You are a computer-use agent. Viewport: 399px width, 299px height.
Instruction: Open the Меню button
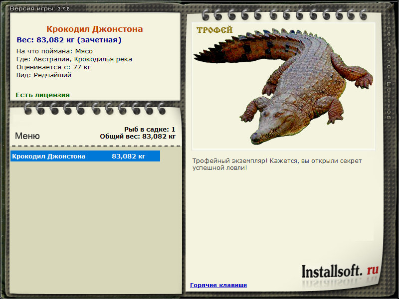[27, 136]
